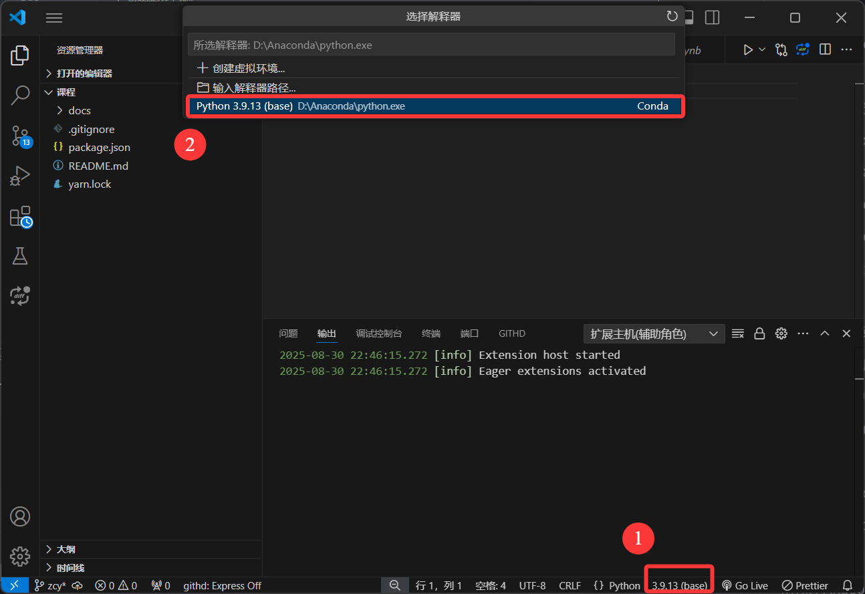Screen dimensions: 865x594
Task: Open panel More Actions ellipsis
Action: tap(803, 333)
